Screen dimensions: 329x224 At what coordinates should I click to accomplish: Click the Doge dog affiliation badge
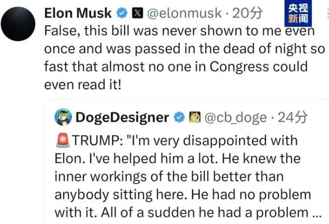point(195,117)
